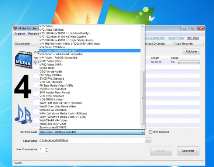Open the Ferramentas menu
The width and height of the screenshot is (214, 167).
coord(34,34)
